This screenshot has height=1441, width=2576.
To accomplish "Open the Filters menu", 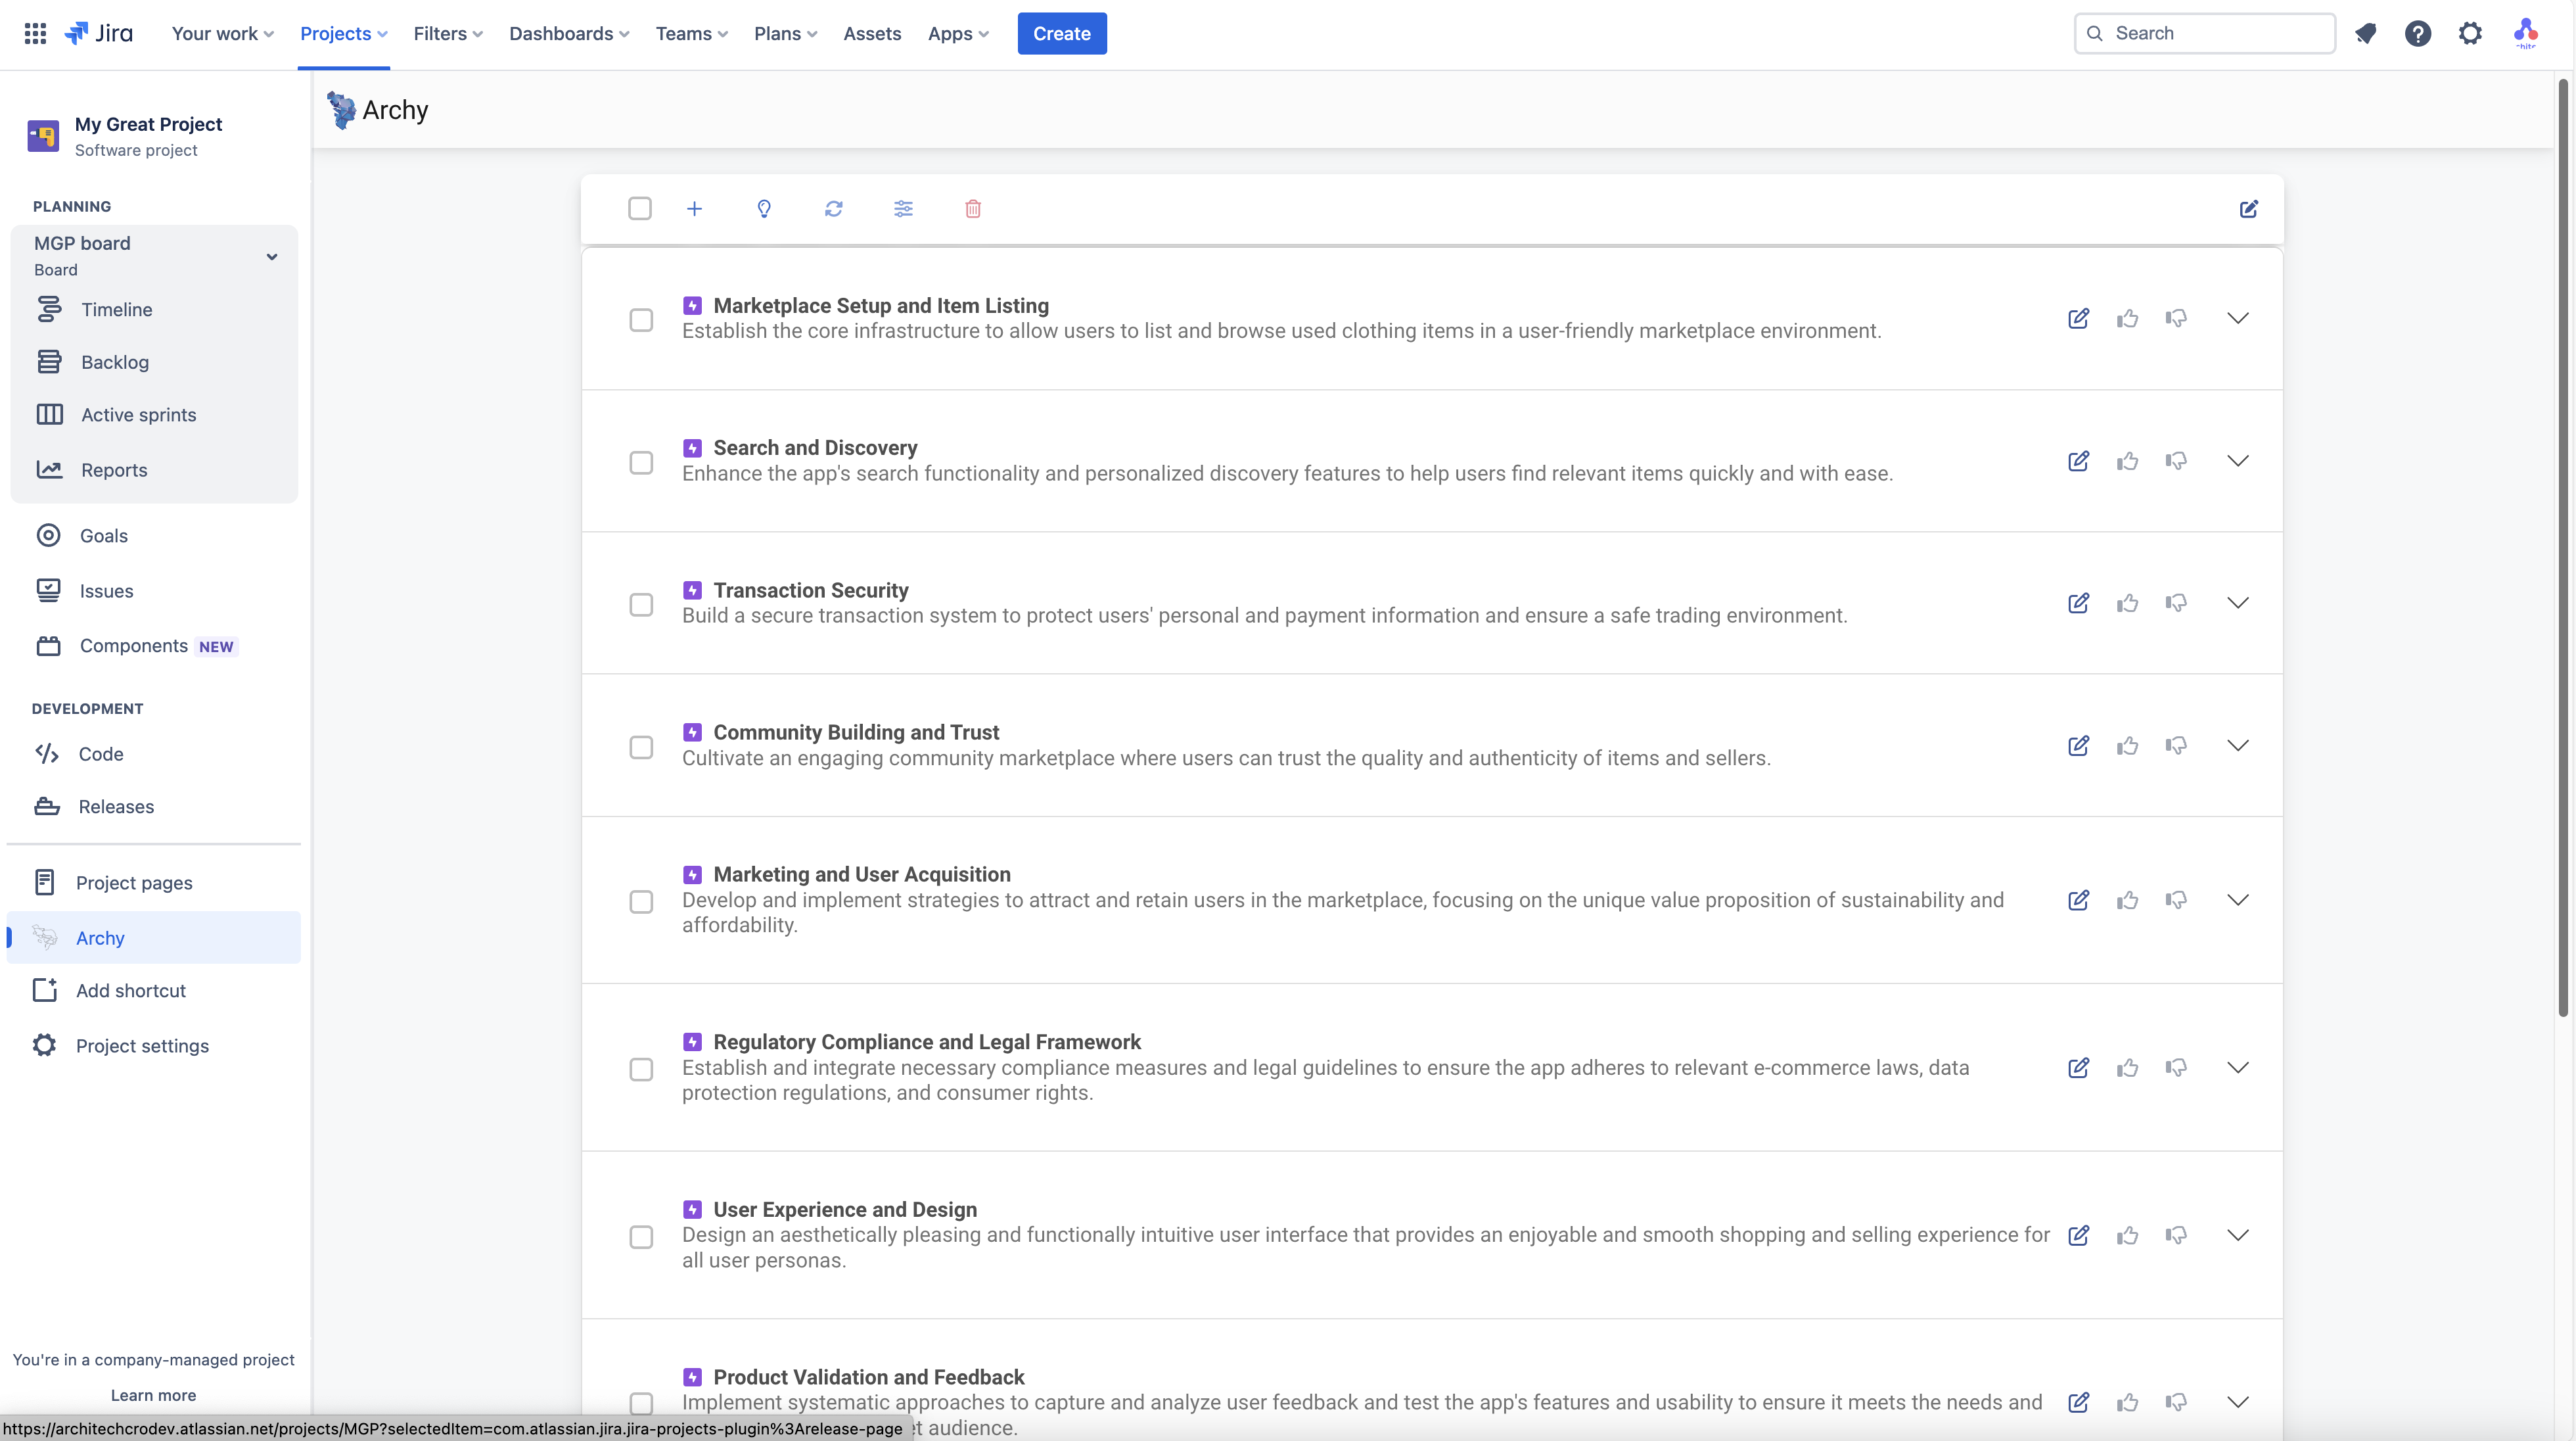I will (447, 33).
